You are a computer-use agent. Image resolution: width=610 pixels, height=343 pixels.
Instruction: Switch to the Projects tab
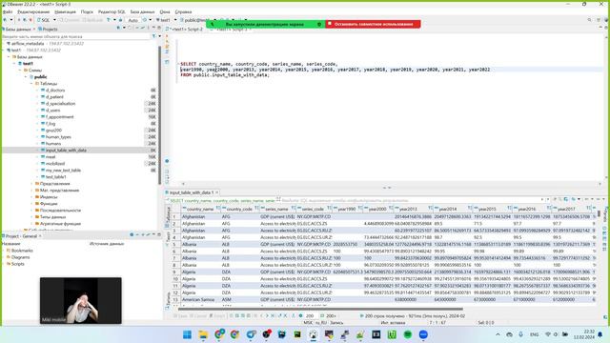(x=48, y=30)
